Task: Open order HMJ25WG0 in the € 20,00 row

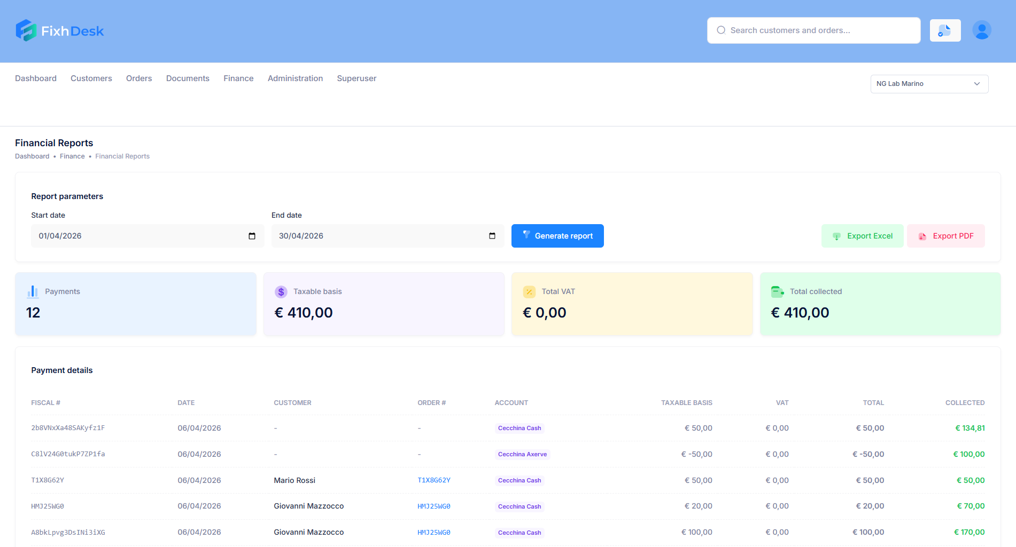Action: (x=434, y=506)
